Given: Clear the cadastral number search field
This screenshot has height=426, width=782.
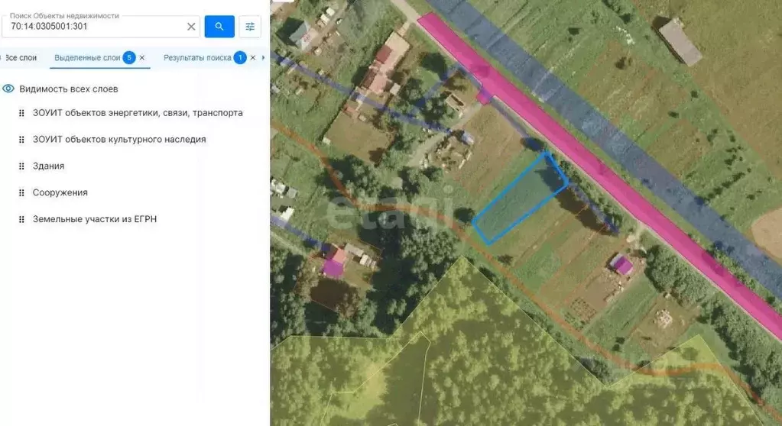Looking at the screenshot, I should tap(191, 27).
